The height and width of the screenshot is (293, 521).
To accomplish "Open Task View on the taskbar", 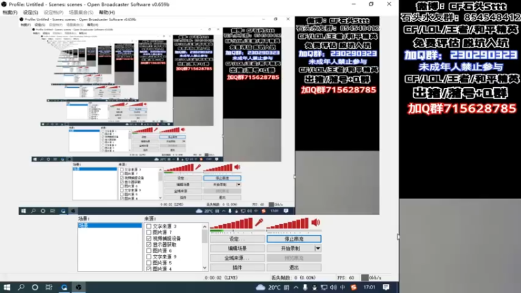I will pos(49,287).
